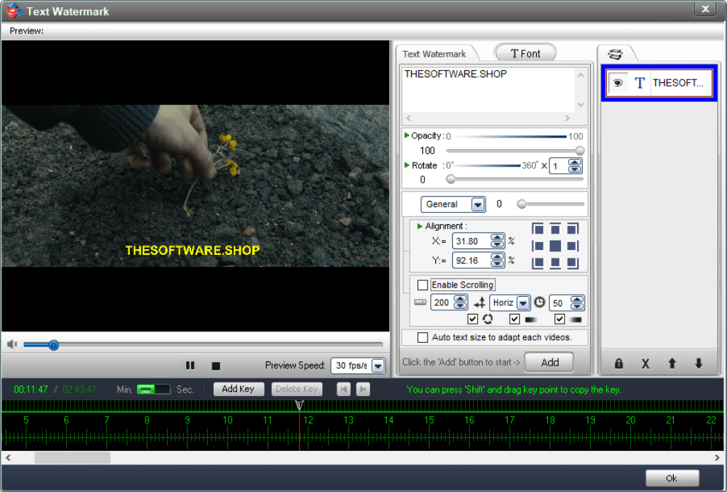Viewport: 727px width, 492px height.
Task: Move the layer down with the arrow
Action: point(699,363)
